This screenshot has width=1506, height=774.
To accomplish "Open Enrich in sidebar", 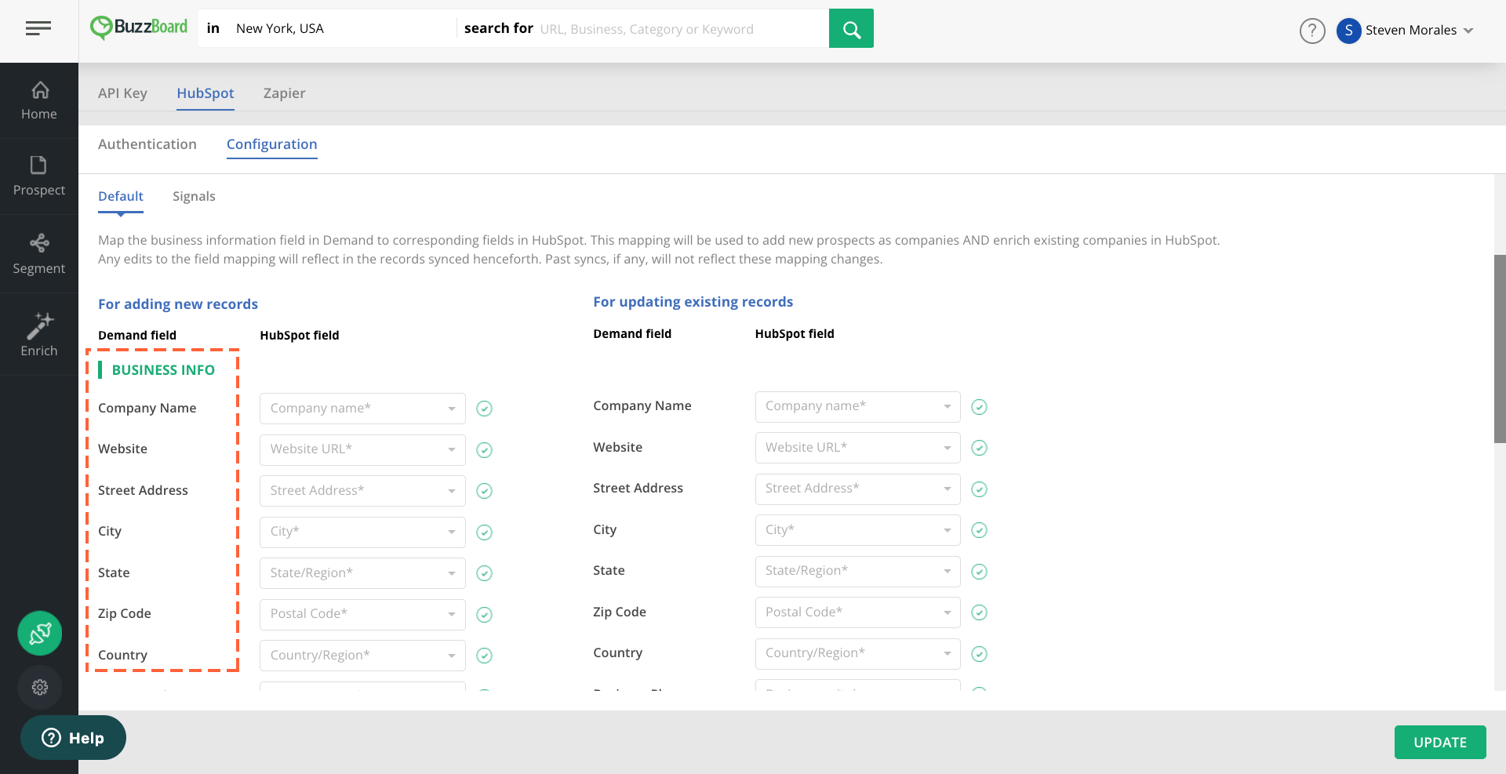I will coord(39,335).
